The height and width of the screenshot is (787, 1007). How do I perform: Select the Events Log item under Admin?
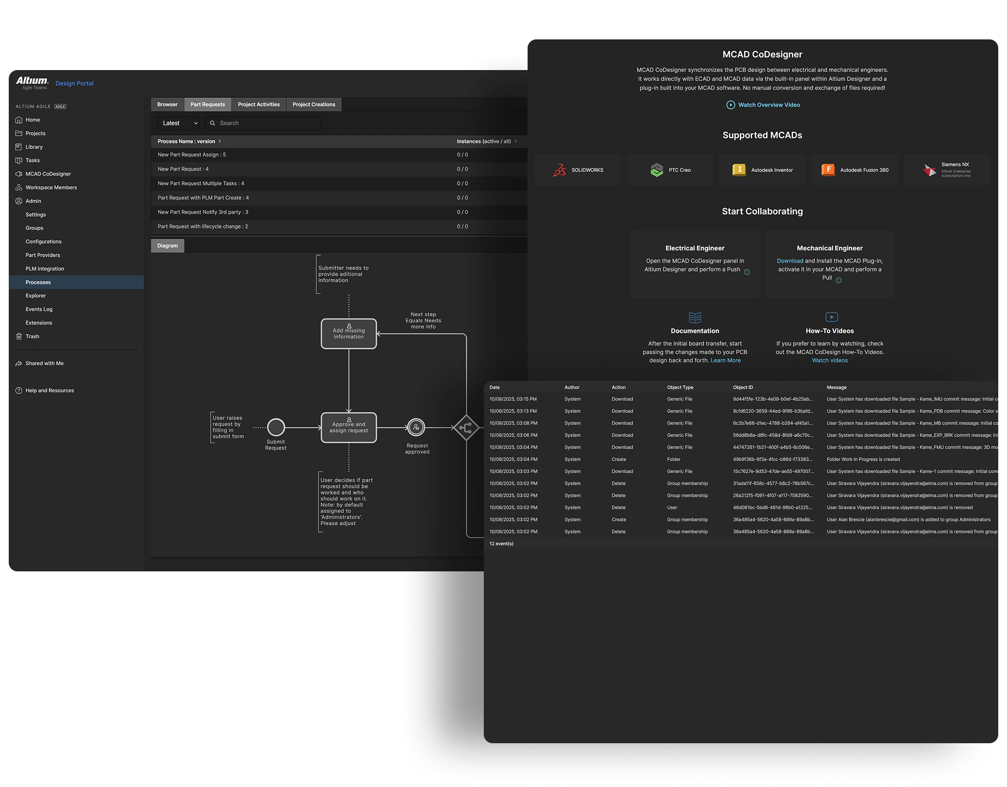[x=39, y=309]
